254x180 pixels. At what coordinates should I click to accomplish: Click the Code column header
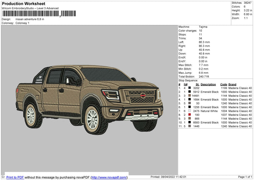click(224, 84)
